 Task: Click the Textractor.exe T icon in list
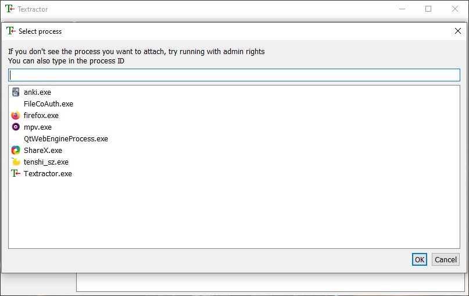(x=16, y=173)
